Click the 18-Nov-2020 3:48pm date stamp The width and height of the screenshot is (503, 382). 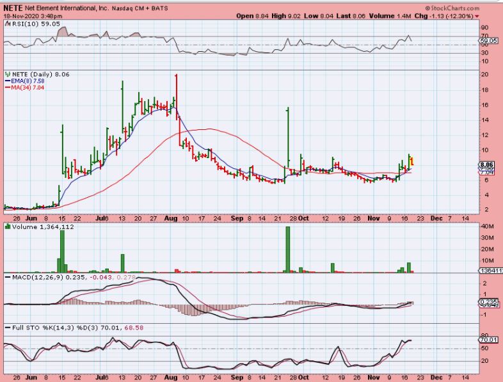click(29, 15)
